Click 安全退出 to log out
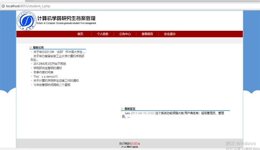Viewport: 260px width, 150px height. click(x=169, y=34)
